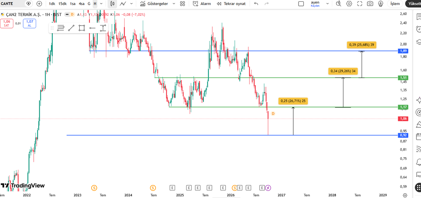
Task: Switch to the 1sa timeframe
Action: point(73,3)
